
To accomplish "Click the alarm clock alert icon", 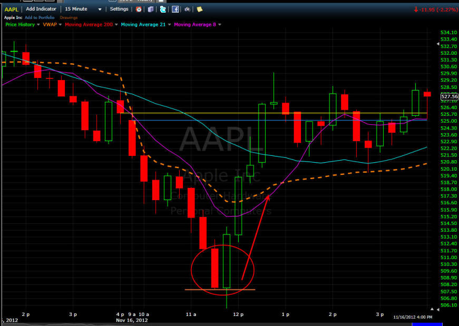I will coord(139,9).
